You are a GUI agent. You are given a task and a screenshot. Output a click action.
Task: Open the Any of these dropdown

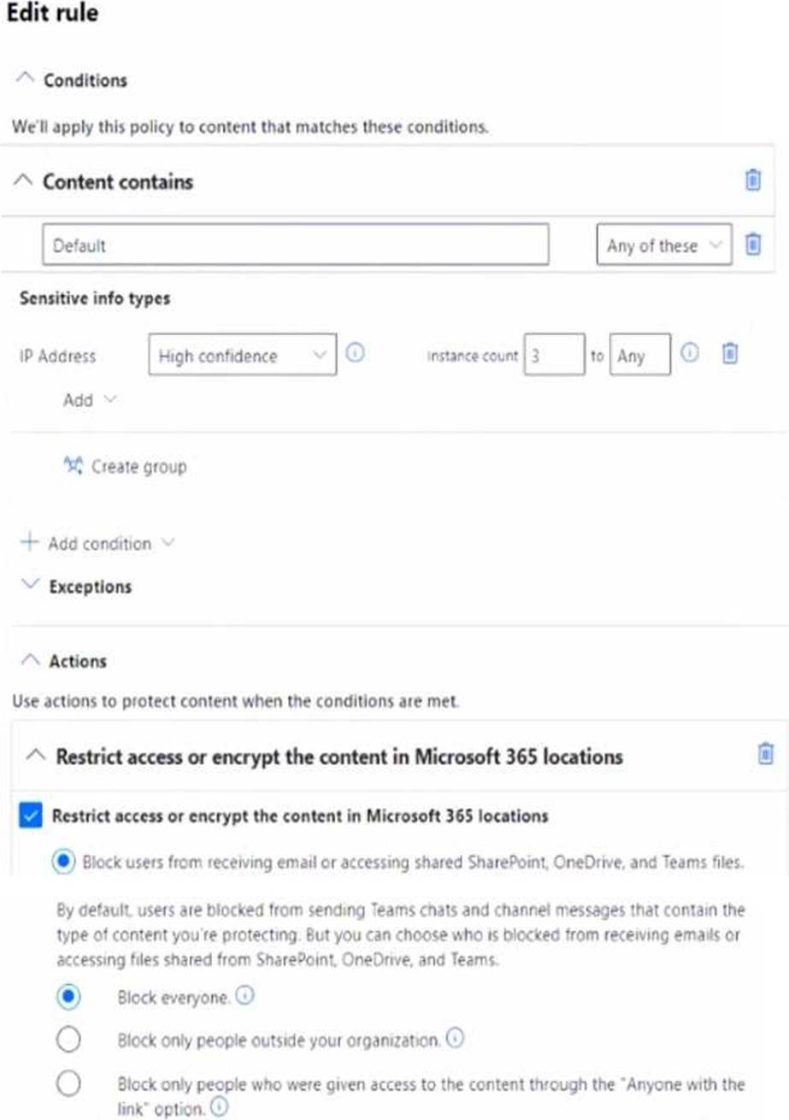coord(663,245)
